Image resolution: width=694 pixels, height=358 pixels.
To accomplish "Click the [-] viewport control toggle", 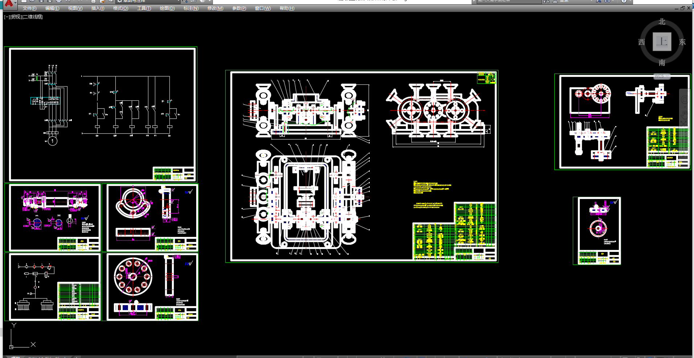I will point(7,17).
